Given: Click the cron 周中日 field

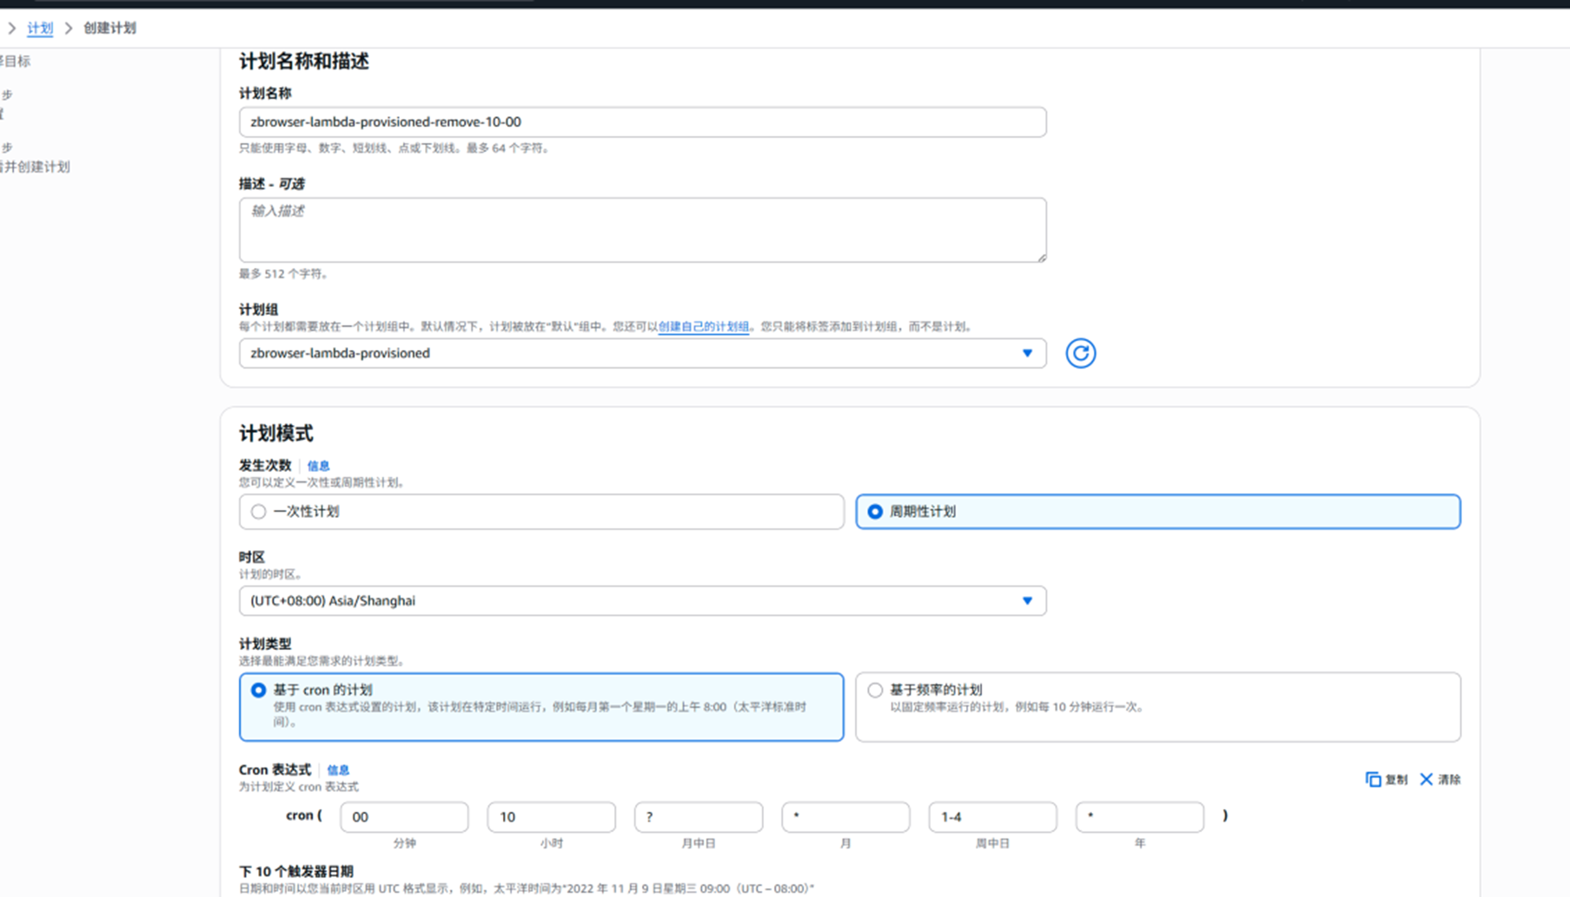Looking at the screenshot, I should pyautogui.click(x=992, y=817).
